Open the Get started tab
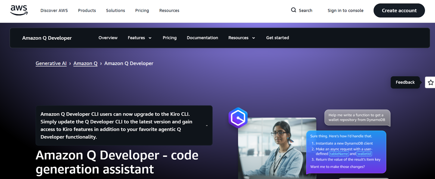Screen dimensions: 435x179 click(x=278, y=38)
